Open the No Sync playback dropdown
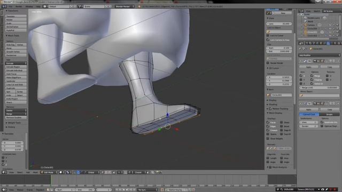342x192 pixels. coord(147,190)
